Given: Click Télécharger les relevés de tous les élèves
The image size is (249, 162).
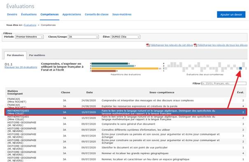Looking at the screenshot, I should click(223, 45).
